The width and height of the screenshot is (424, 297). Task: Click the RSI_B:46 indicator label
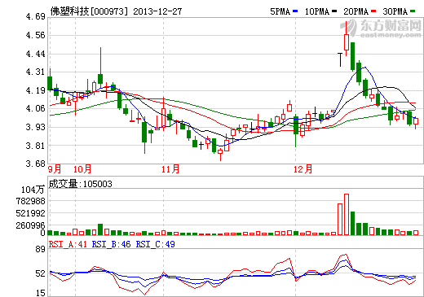tap(112, 244)
